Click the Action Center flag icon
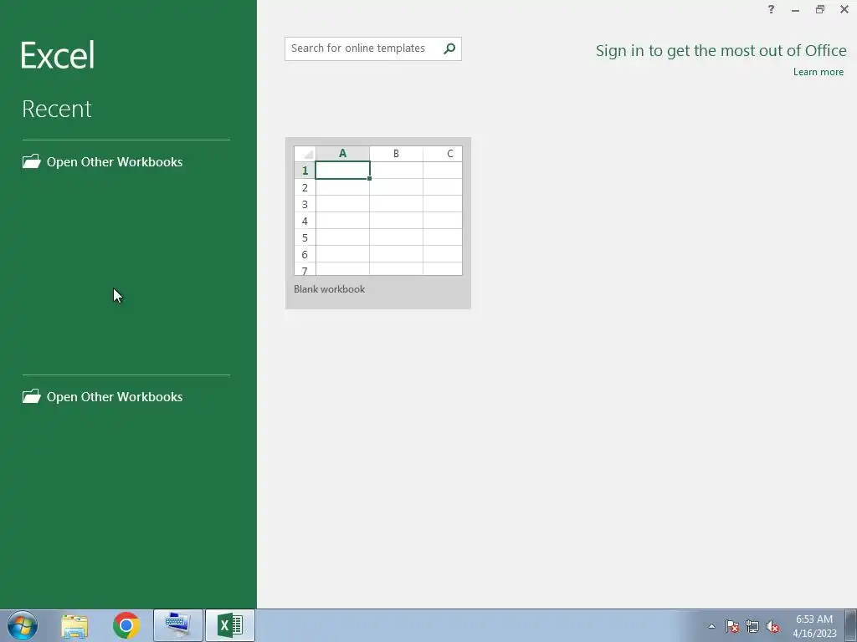857x642 pixels. [x=732, y=627]
